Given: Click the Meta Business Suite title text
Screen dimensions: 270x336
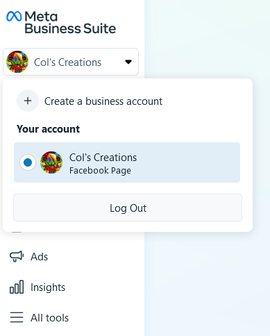Looking at the screenshot, I should coord(70,23).
